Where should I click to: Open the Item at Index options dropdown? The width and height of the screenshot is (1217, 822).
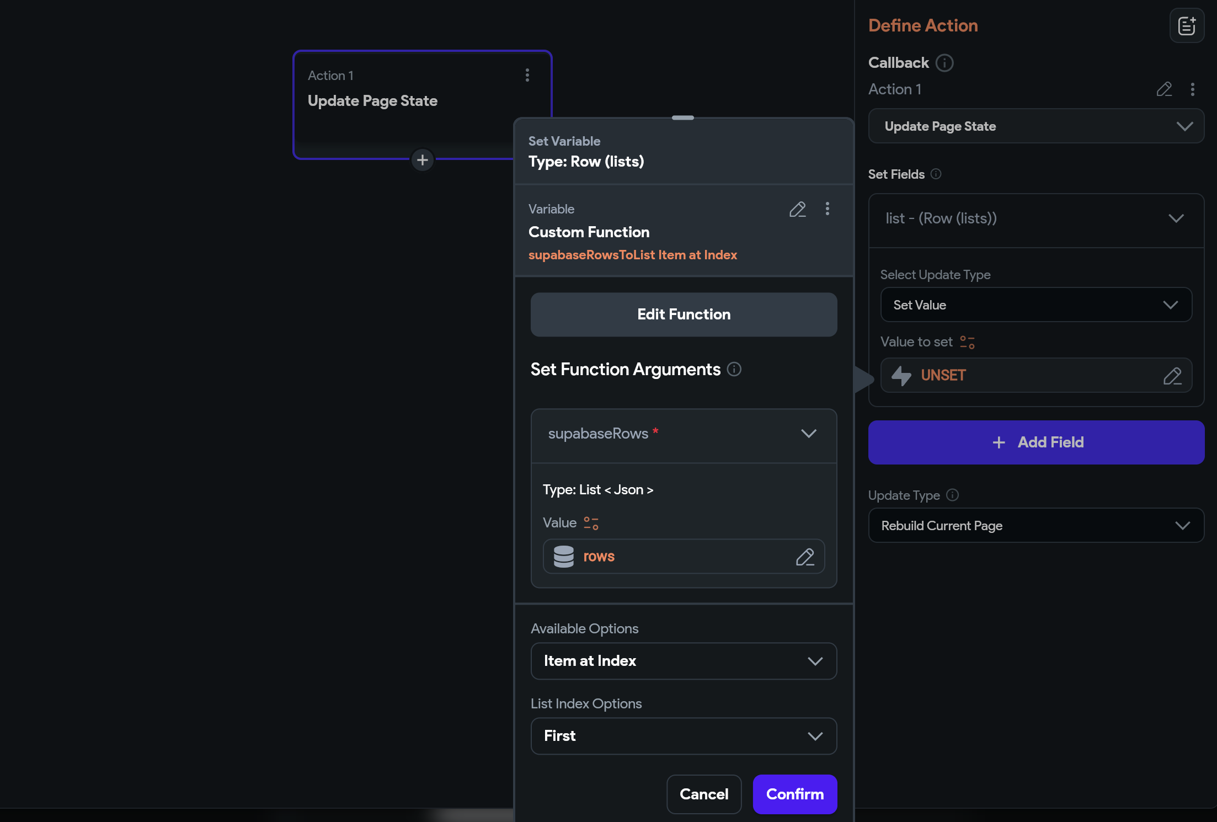[x=683, y=661]
